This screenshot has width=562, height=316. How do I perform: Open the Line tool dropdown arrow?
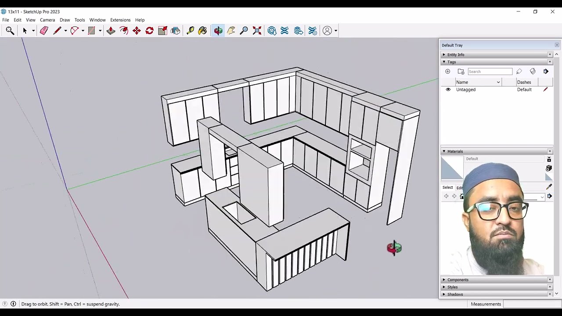pos(65,31)
